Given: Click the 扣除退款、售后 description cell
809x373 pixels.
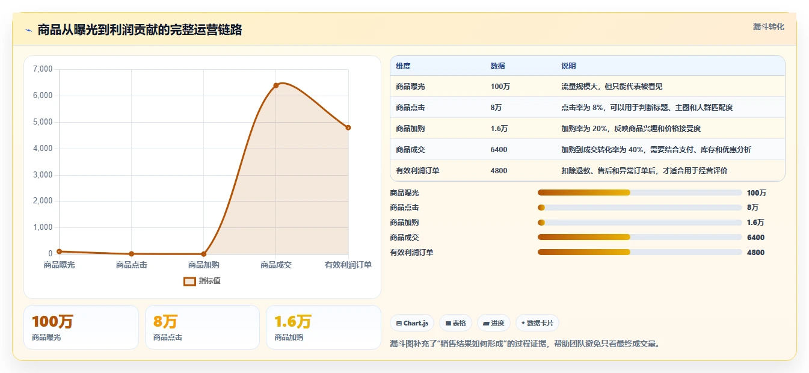Looking at the screenshot, I should tap(644, 171).
